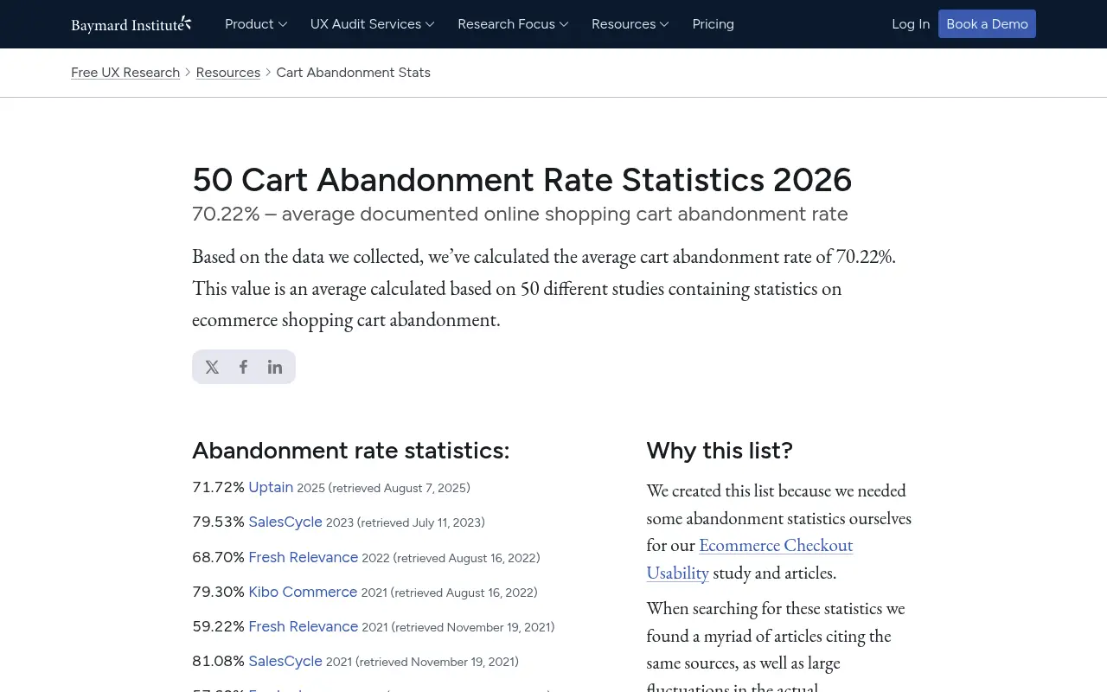The image size is (1107, 692).
Task: Share on Facebook icon
Action: [243, 367]
